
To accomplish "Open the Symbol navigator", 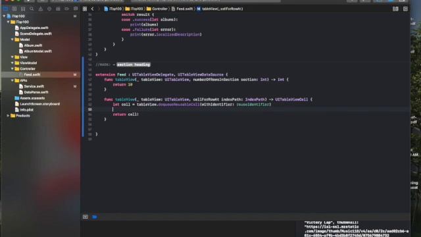I will tap(23, 9).
